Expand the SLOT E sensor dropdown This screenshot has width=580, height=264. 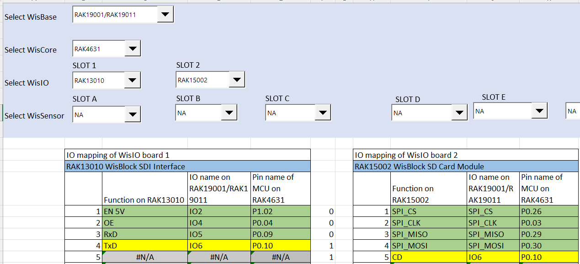click(x=539, y=111)
